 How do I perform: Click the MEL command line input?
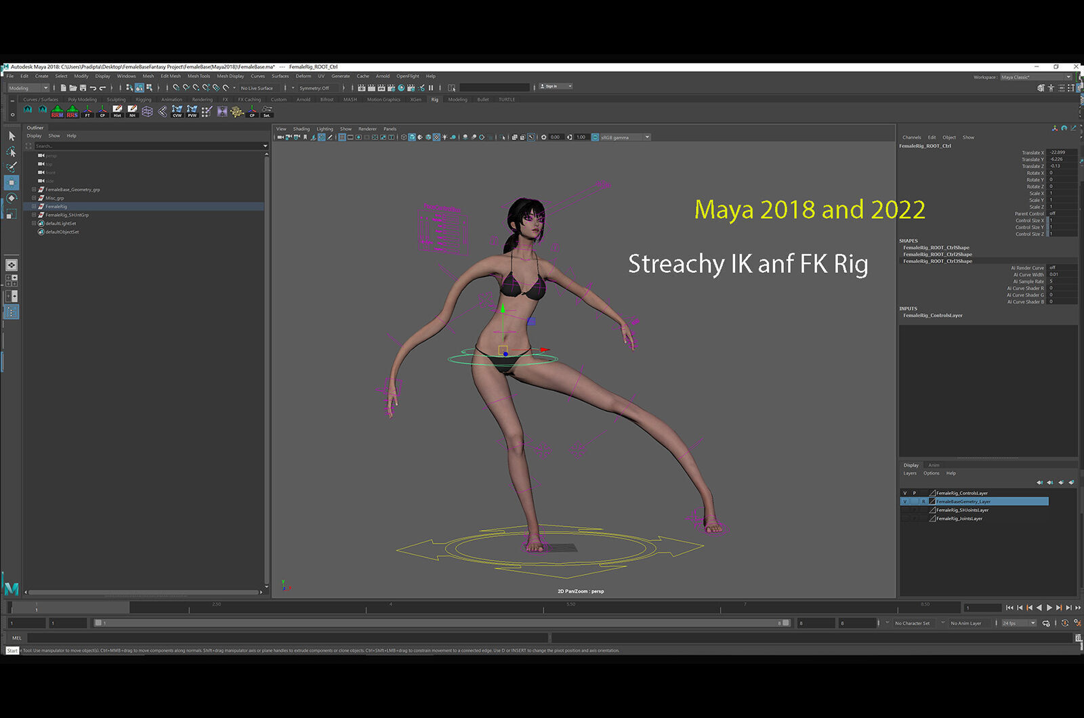pos(287,637)
